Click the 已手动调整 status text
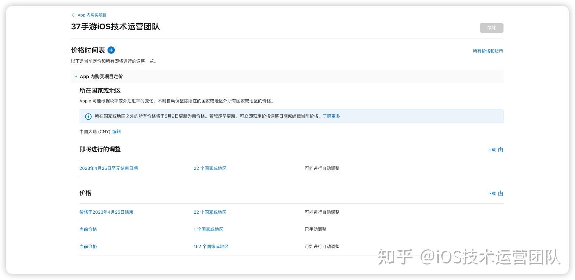 pos(316,229)
